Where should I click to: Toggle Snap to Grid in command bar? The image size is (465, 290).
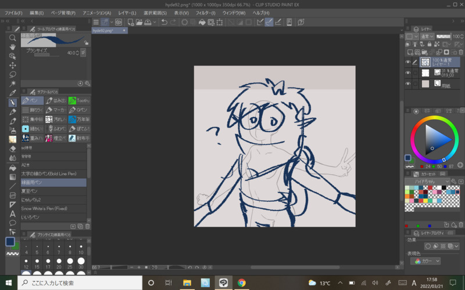[x=278, y=22]
